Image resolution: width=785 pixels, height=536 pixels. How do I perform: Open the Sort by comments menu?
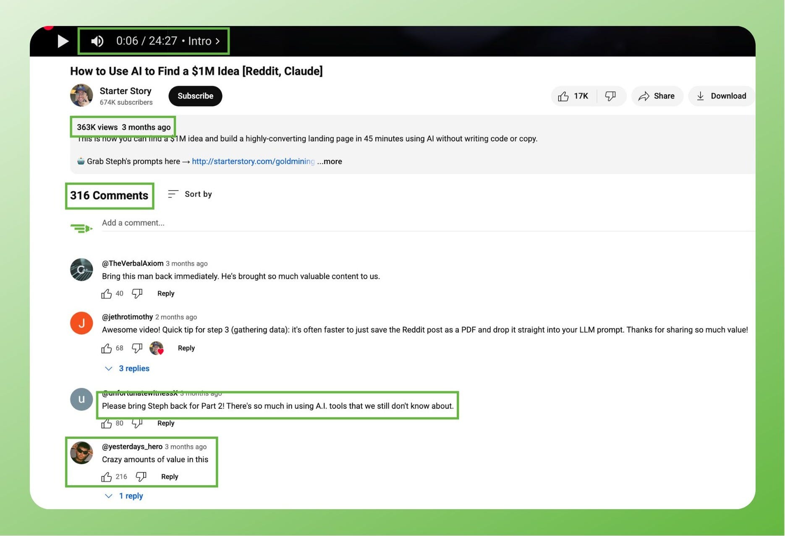pyautogui.click(x=190, y=194)
